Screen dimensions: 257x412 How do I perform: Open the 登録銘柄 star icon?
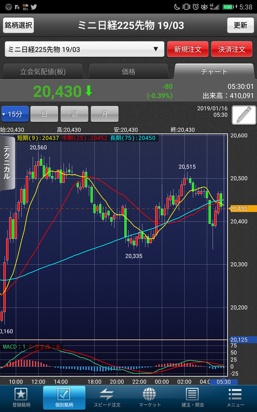[x=21, y=394]
